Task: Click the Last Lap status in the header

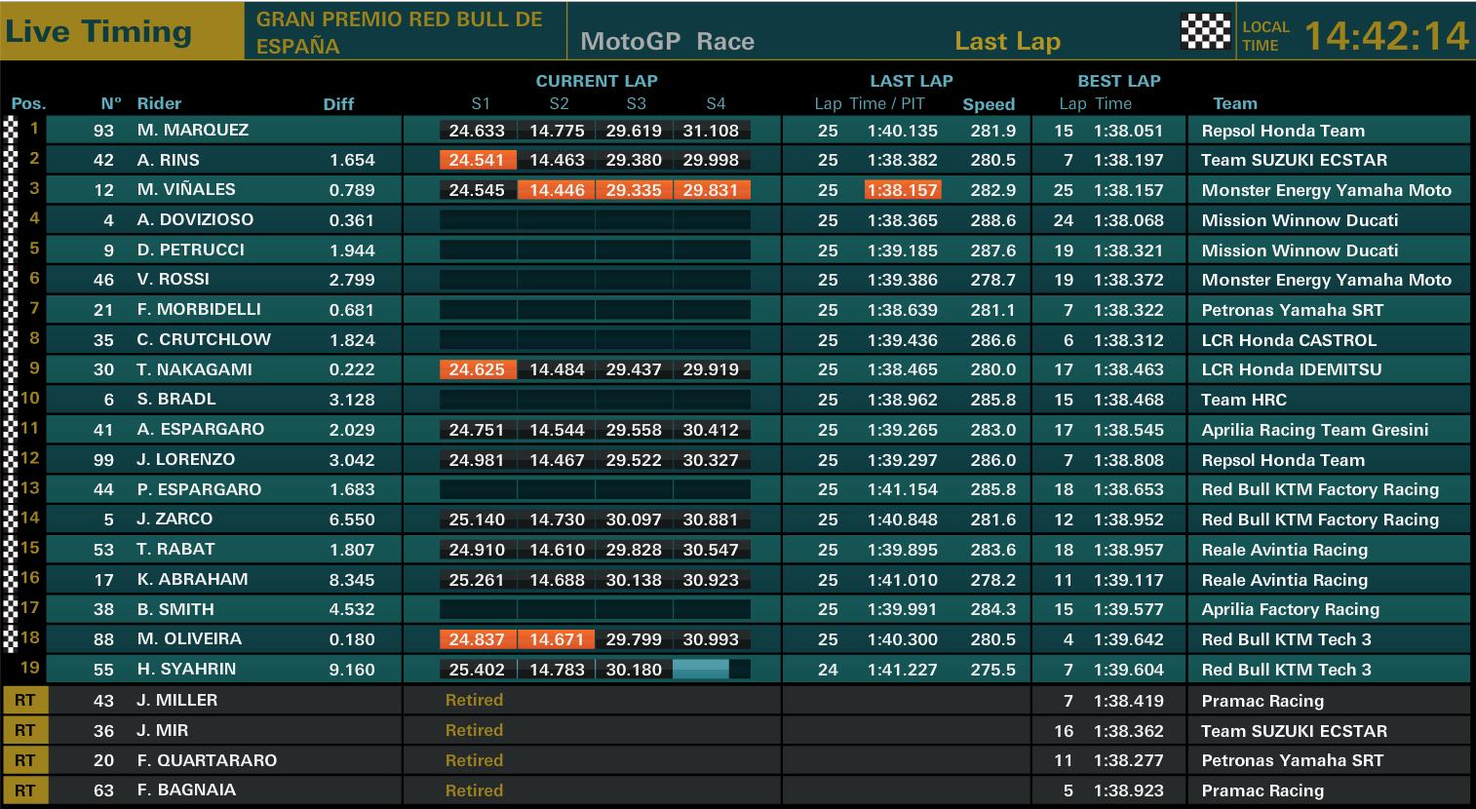Action: 1007,41
